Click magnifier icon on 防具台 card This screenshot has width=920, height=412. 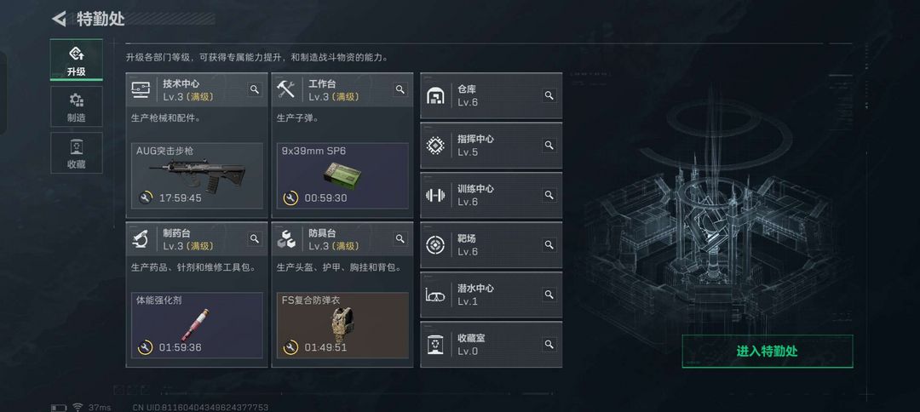click(400, 238)
